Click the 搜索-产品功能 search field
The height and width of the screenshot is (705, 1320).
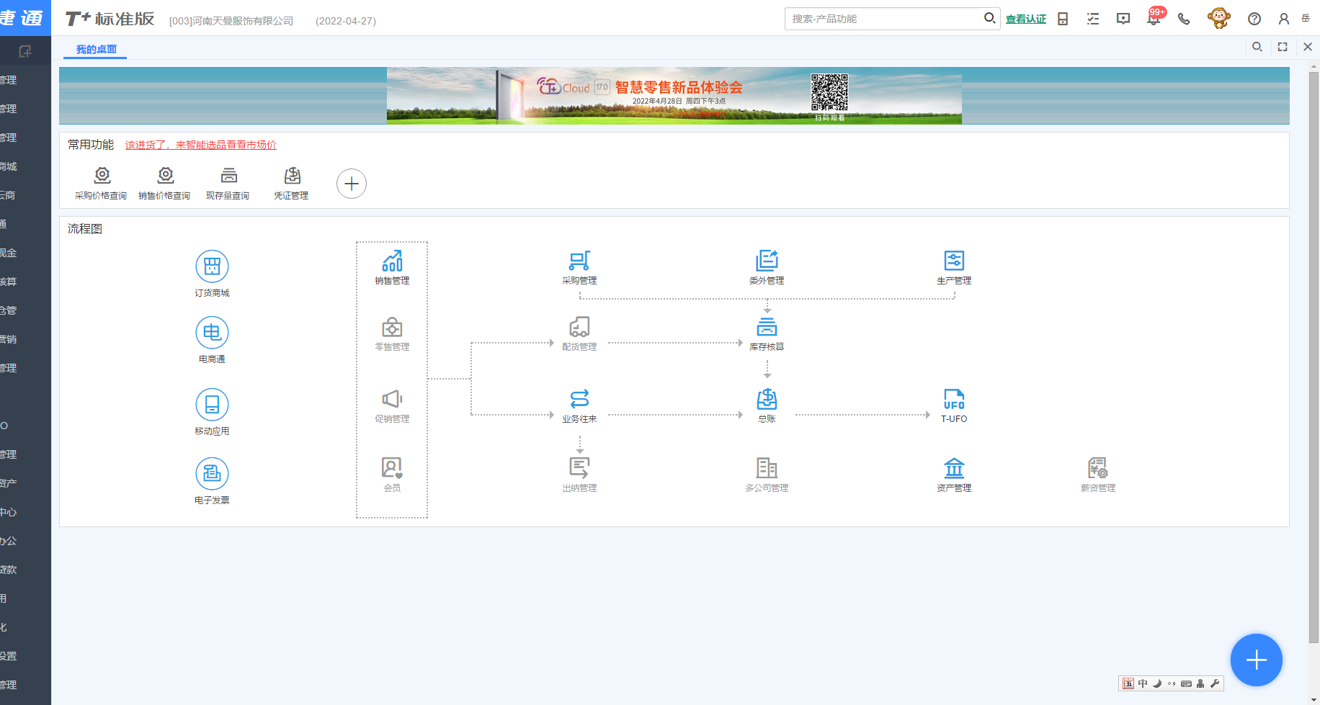tap(884, 19)
